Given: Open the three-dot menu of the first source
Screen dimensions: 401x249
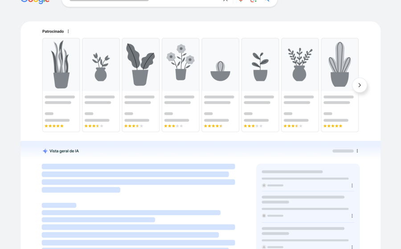Looking at the screenshot, I should point(352,186).
